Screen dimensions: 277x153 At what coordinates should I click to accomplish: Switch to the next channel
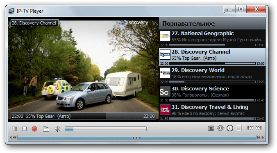259,128
